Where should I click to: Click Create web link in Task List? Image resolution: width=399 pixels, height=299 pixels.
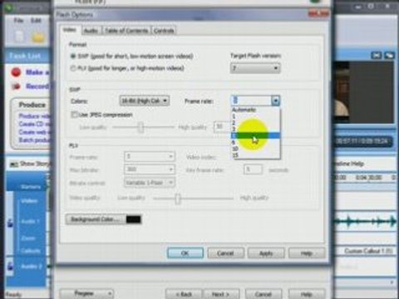click(x=34, y=132)
